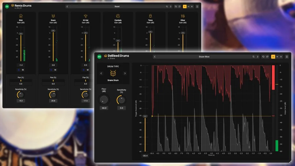
Task: Click the threshold value -35.4 field
Action: [x=145, y=156]
